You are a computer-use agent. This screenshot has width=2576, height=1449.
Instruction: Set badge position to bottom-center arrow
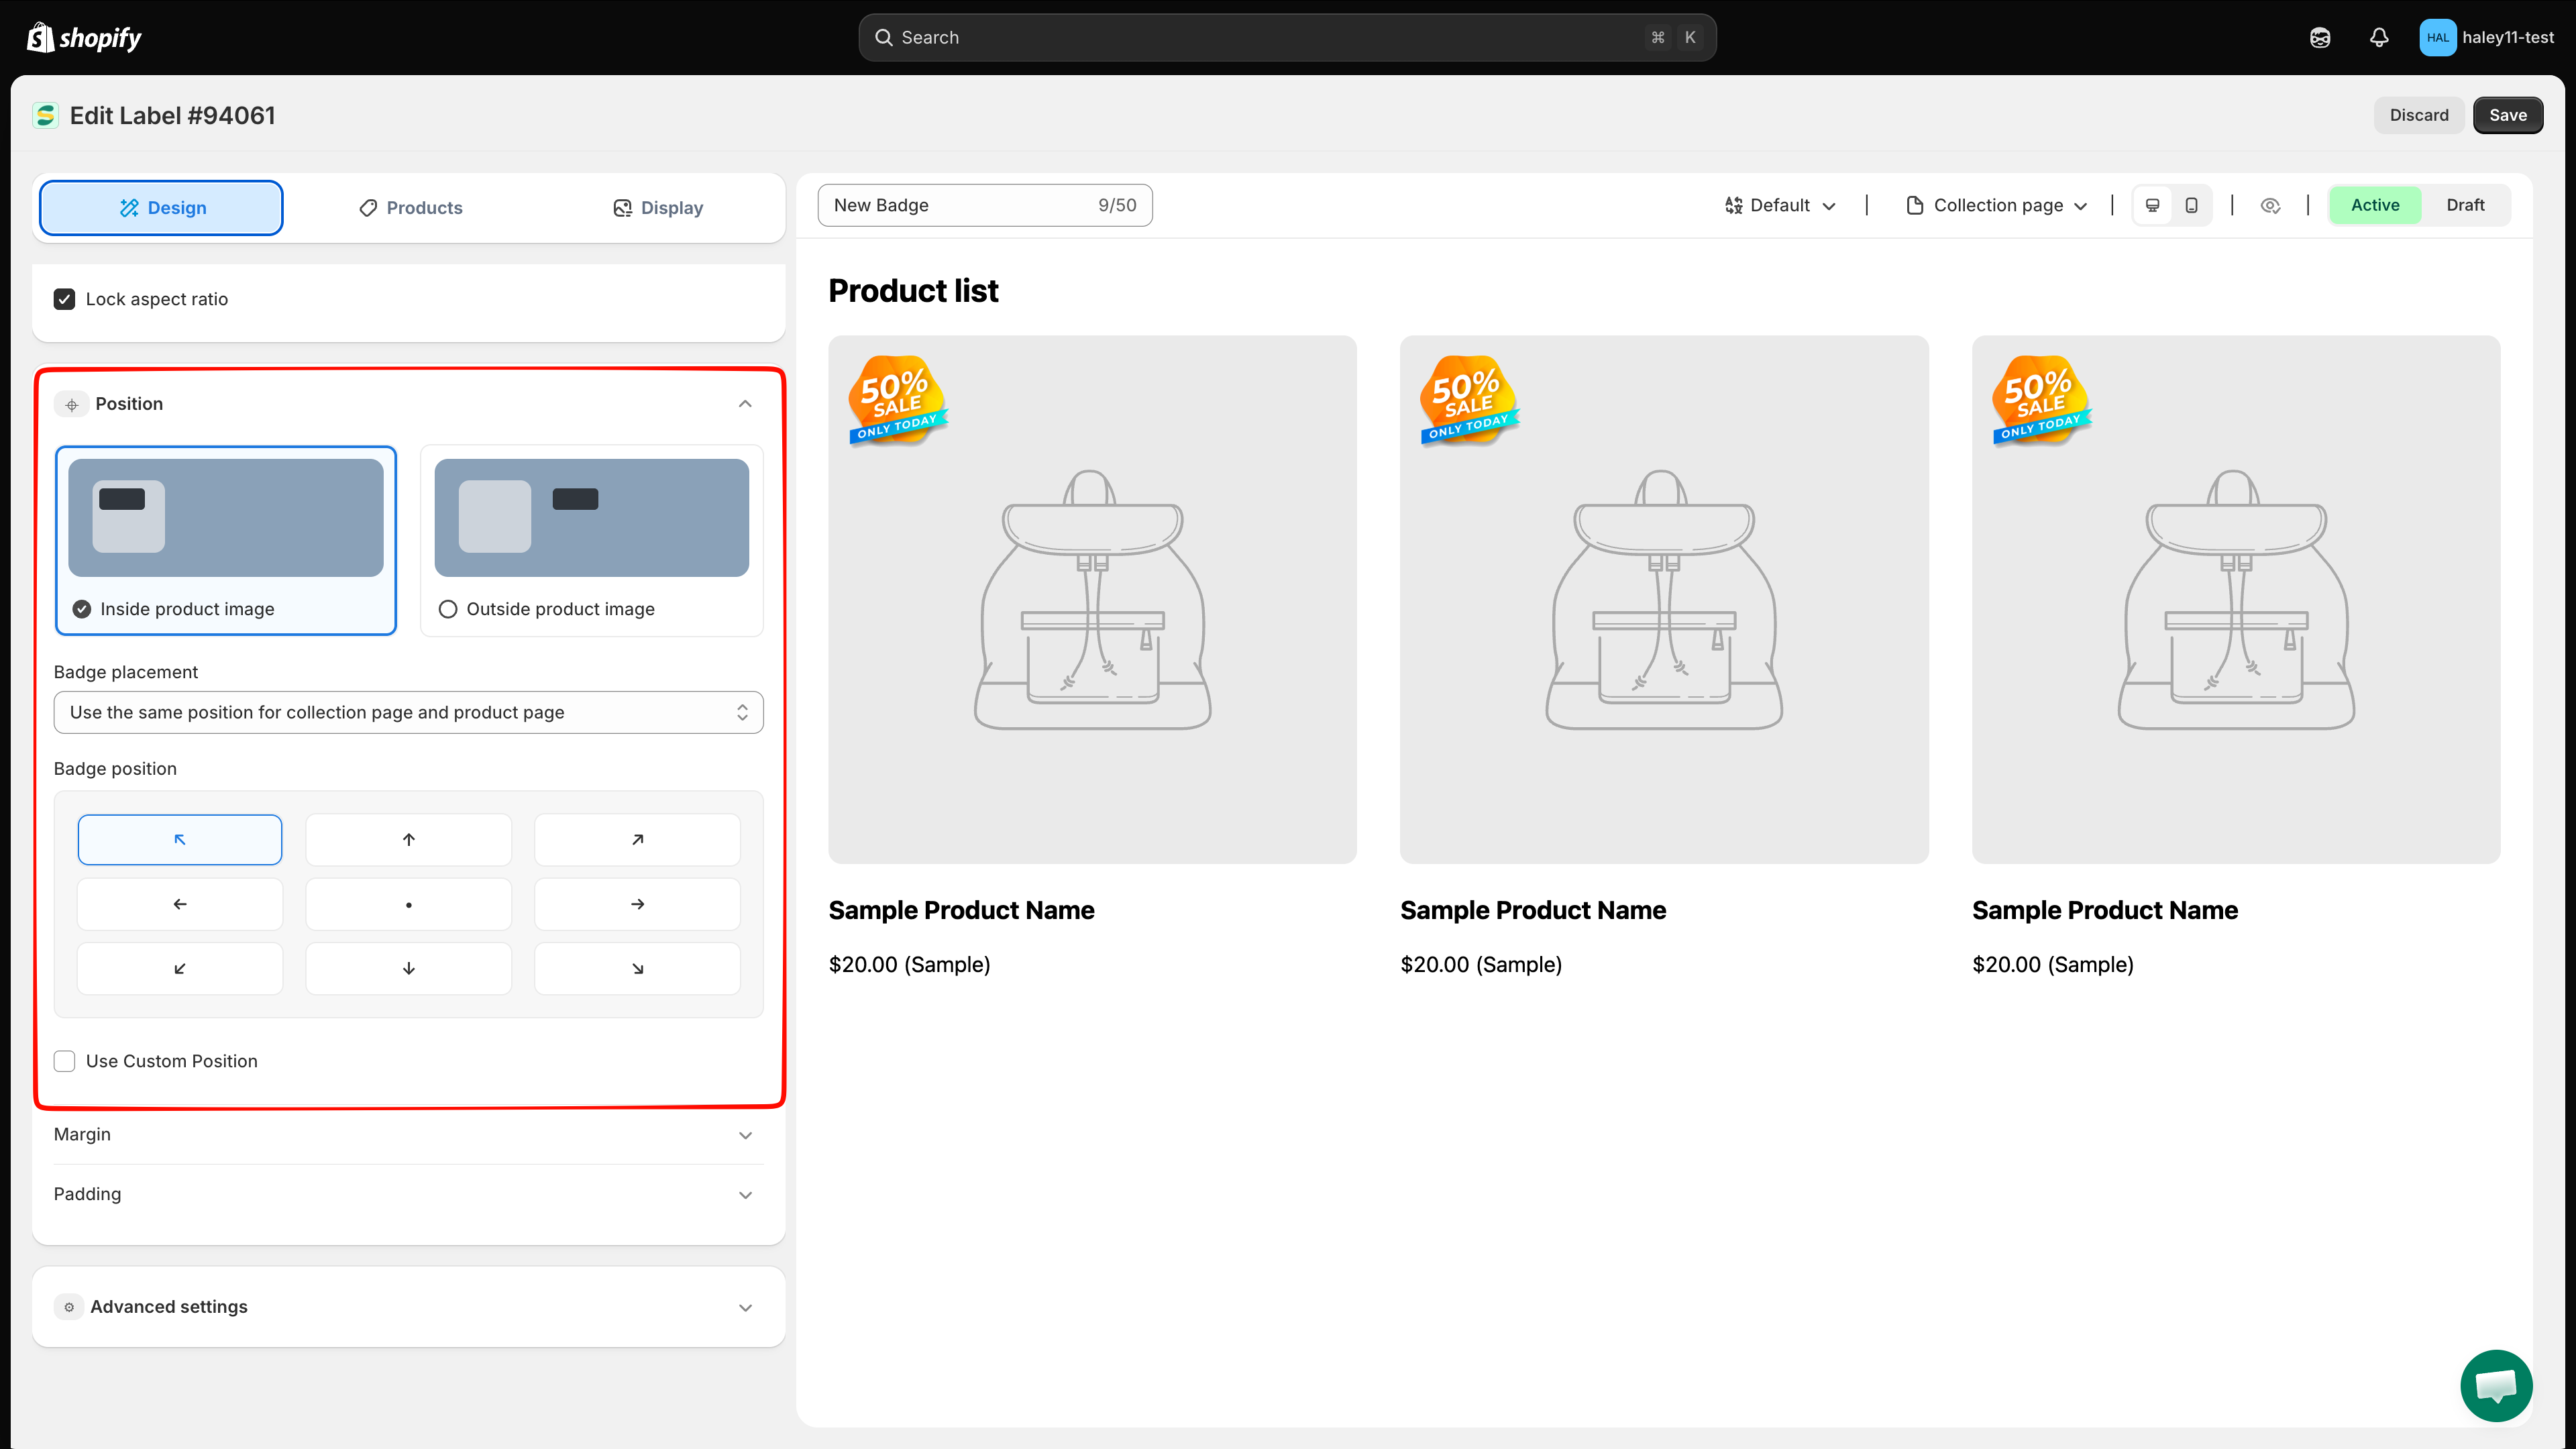(409, 968)
